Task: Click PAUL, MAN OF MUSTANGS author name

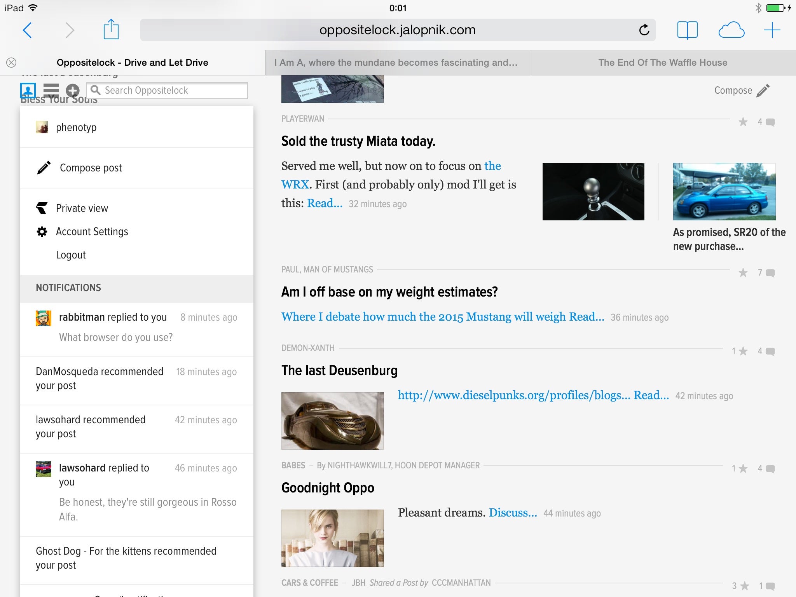Action: coord(327,270)
